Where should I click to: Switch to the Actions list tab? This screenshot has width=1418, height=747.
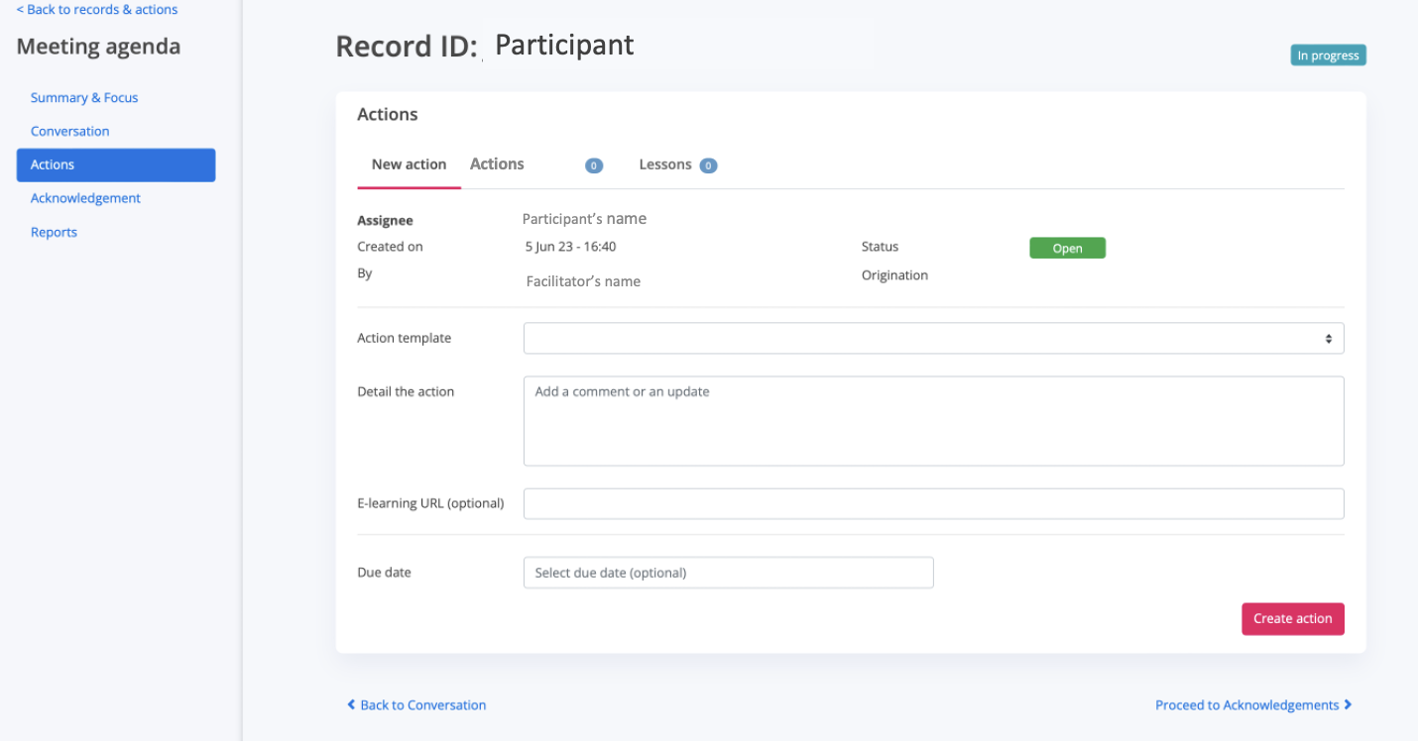click(497, 164)
